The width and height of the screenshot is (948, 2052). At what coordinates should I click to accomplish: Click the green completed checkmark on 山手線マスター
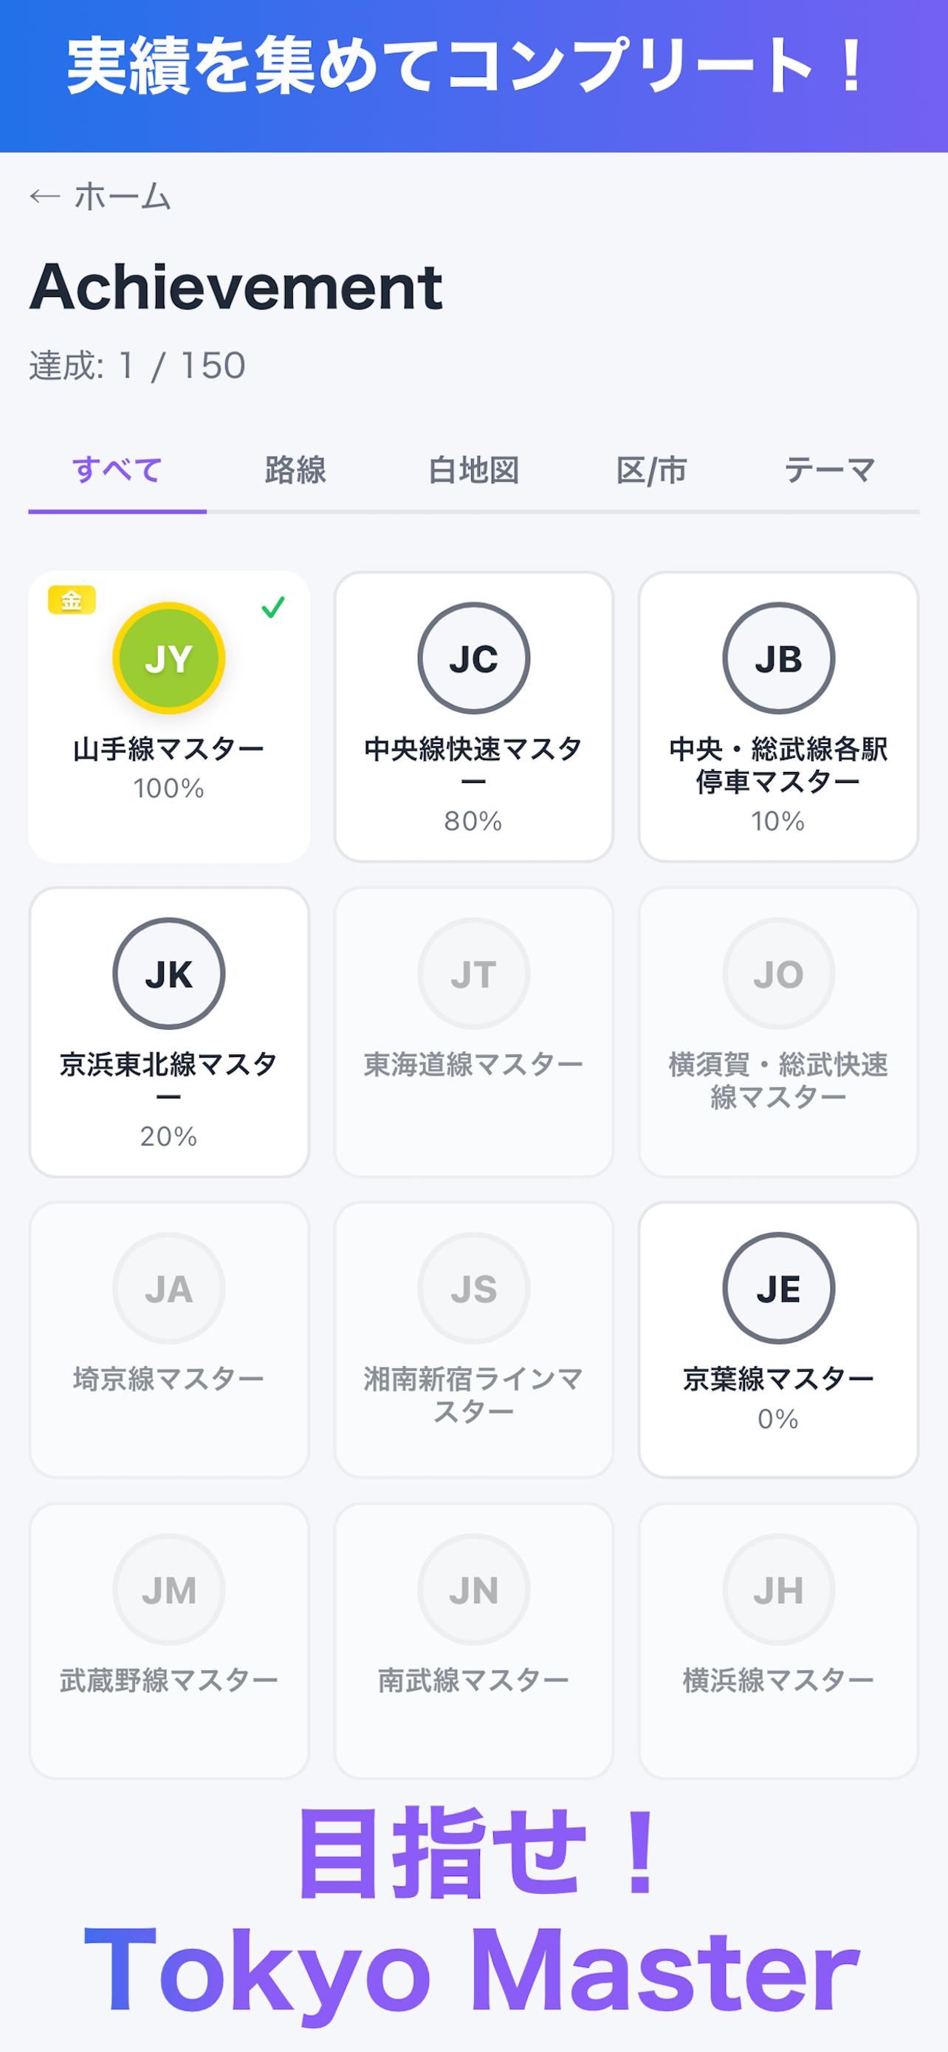[273, 608]
